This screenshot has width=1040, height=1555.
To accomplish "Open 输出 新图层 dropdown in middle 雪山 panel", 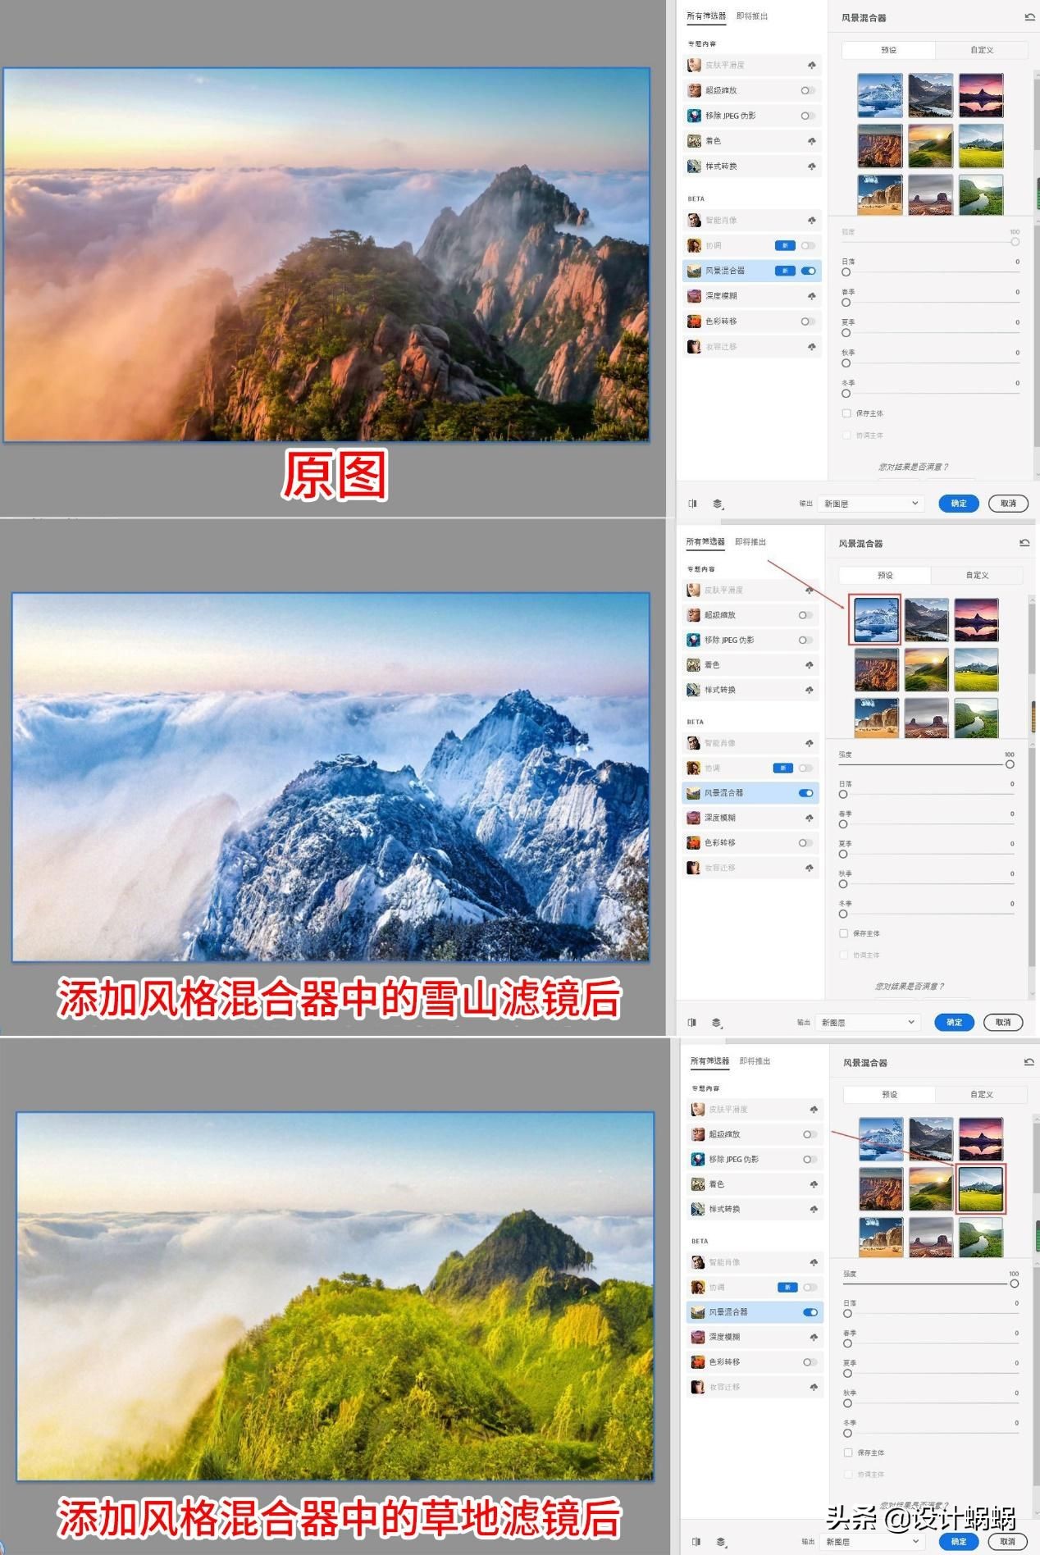I will click(x=868, y=1023).
